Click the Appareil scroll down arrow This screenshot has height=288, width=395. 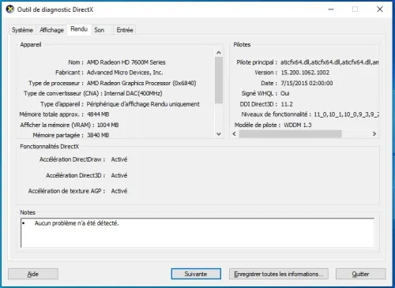[x=219, y=134]
